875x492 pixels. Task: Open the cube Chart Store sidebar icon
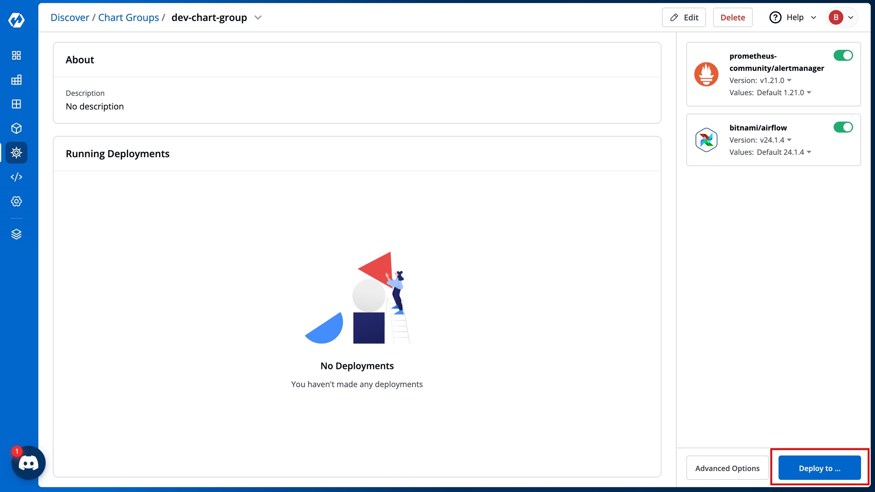(16, 128)
